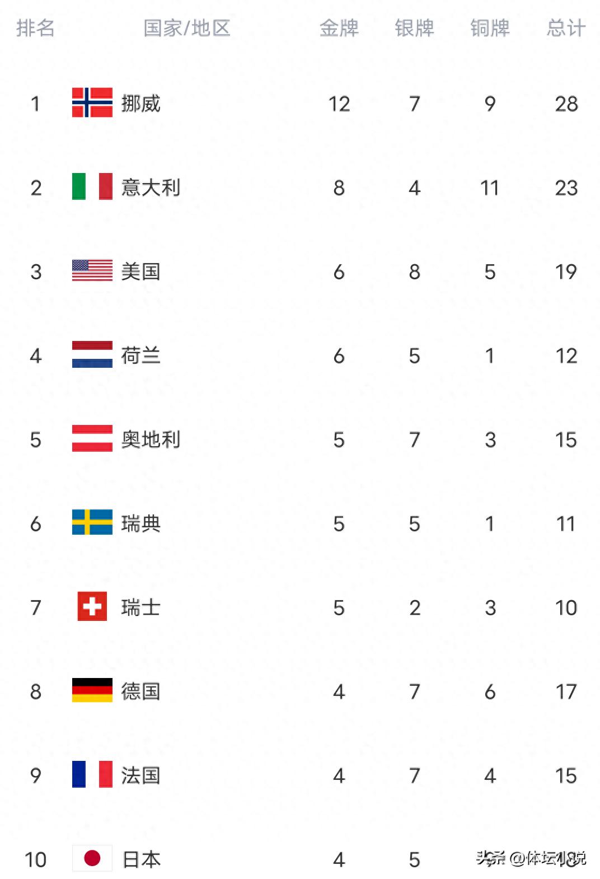Image resolution: width=600 pixels, height=879 pixels.
Task: Click the France flag icon
Action: [92, 774]
